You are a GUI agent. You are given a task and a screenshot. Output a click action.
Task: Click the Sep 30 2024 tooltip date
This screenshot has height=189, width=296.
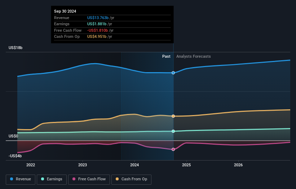point(65,11)
